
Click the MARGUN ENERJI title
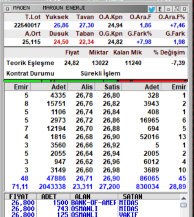(64, 8)
